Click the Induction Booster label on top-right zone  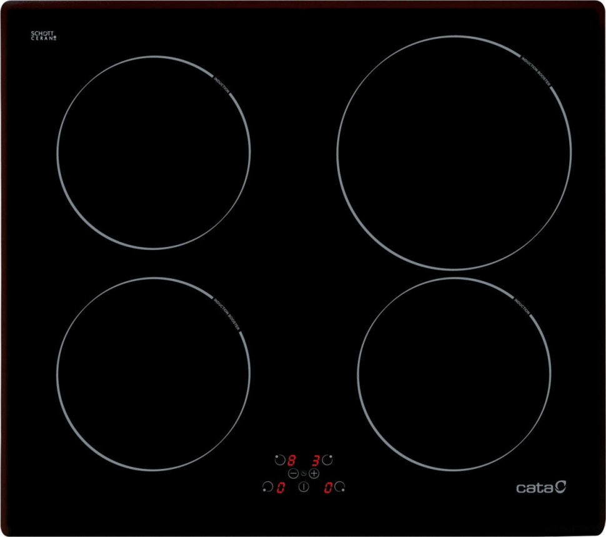pos(537,71)
